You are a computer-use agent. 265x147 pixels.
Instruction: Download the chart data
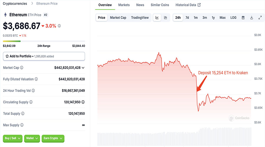click(x=252, y=18)
